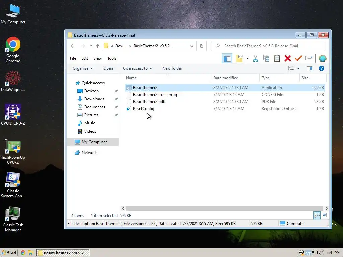This screenshot has width=343, height=257.
Task: Click the Dow... breadcrumb in address bar
Action: click(121, 46)
